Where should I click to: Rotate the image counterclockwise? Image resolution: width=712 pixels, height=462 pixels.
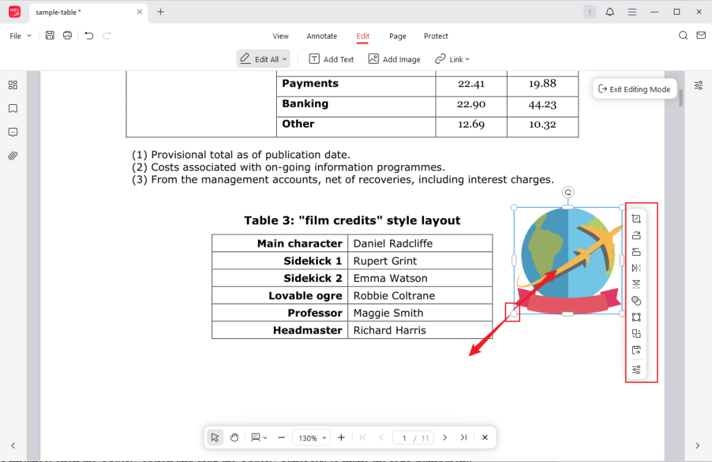coord(636,251)
